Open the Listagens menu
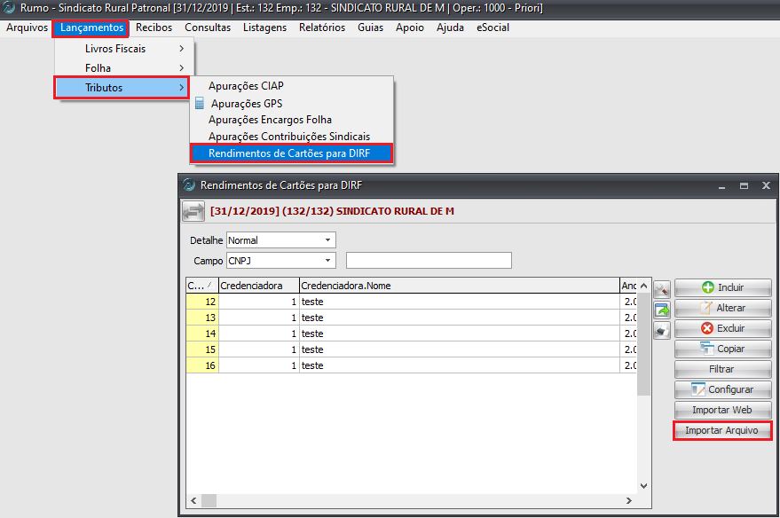This screenshot has height=518, width=780. [264, 27]
